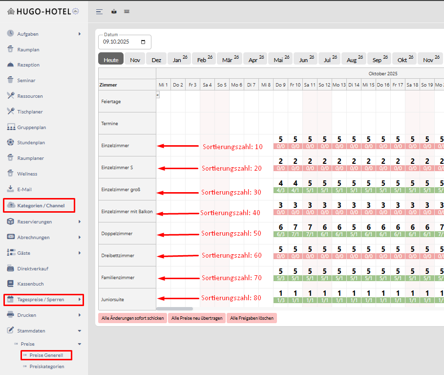Open Rezeption from the sidebar
This screenshot has height=375, width=444.
click(28, 65)
